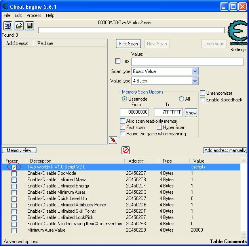Open Table Comments

pos(228,241)
